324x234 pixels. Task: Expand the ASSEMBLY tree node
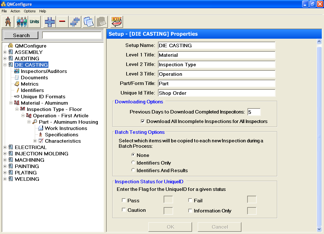tap(5, 52)
